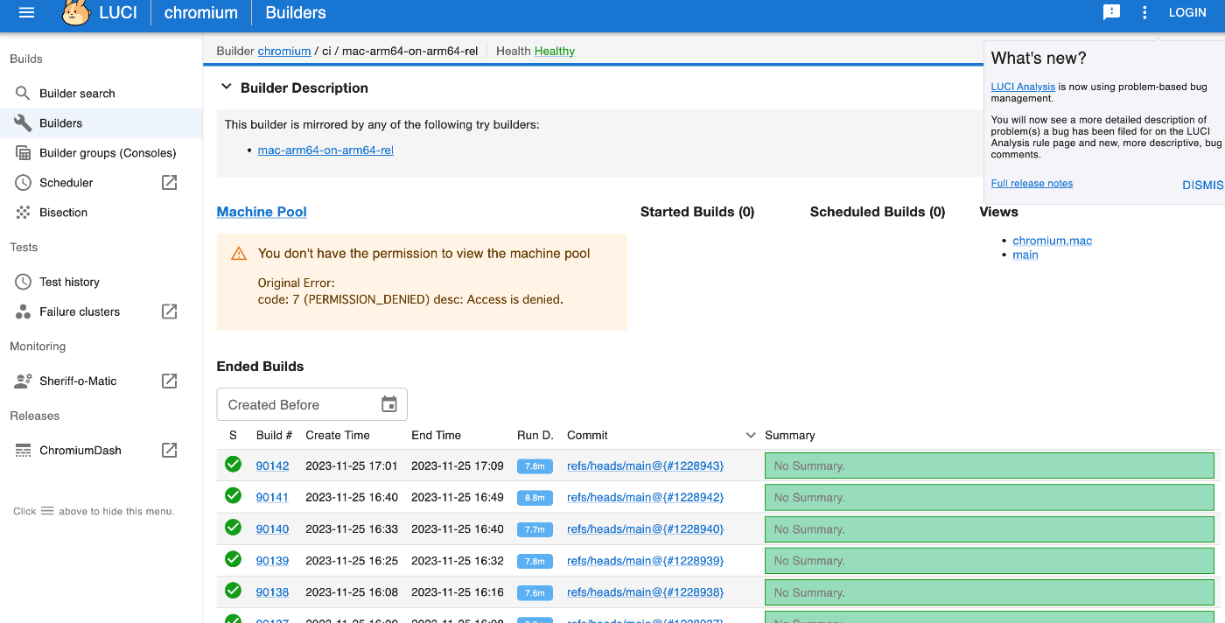
Task: Open the hamburger navigation menu
Action: 26,13
